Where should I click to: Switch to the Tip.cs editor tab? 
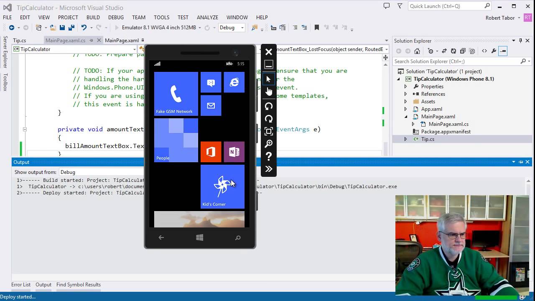[20, 41]
